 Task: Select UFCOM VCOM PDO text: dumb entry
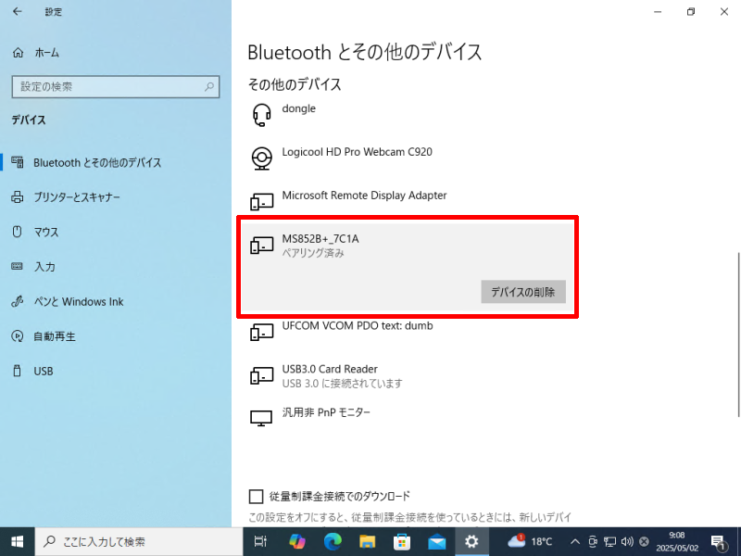408,333
